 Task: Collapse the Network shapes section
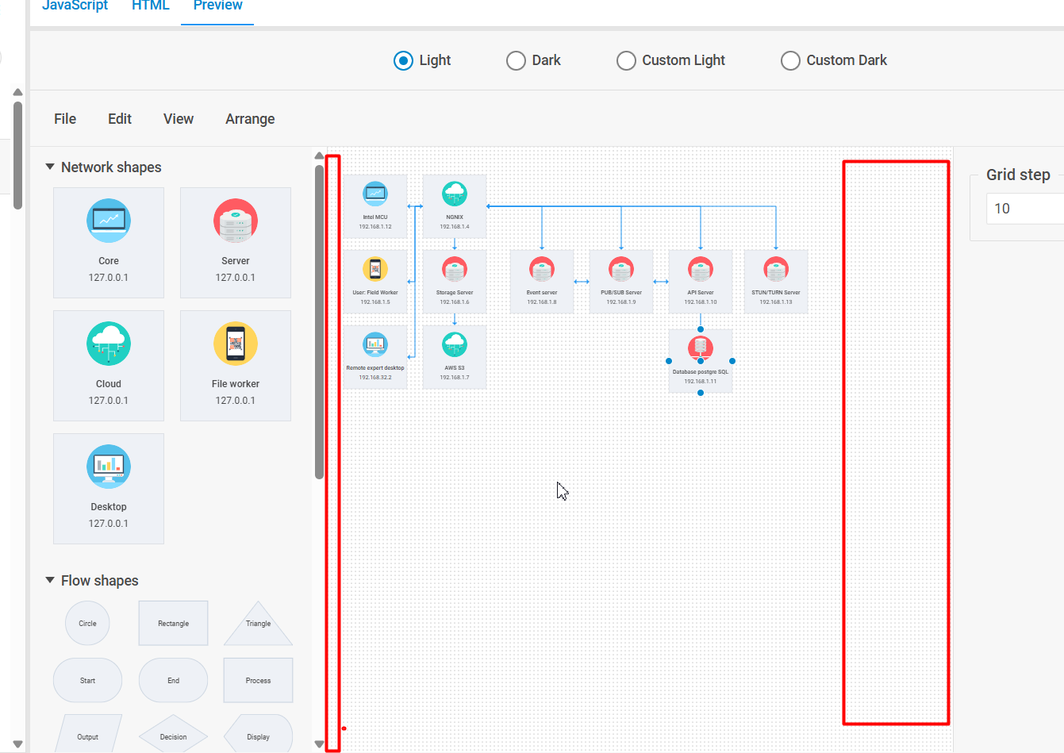point(50,167)
